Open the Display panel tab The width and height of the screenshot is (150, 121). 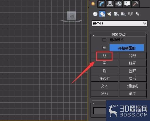[x=127, y=4]
